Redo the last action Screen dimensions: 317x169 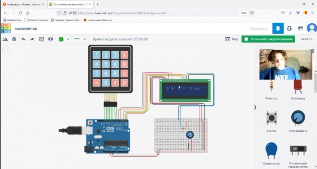(x=32, y=39)
